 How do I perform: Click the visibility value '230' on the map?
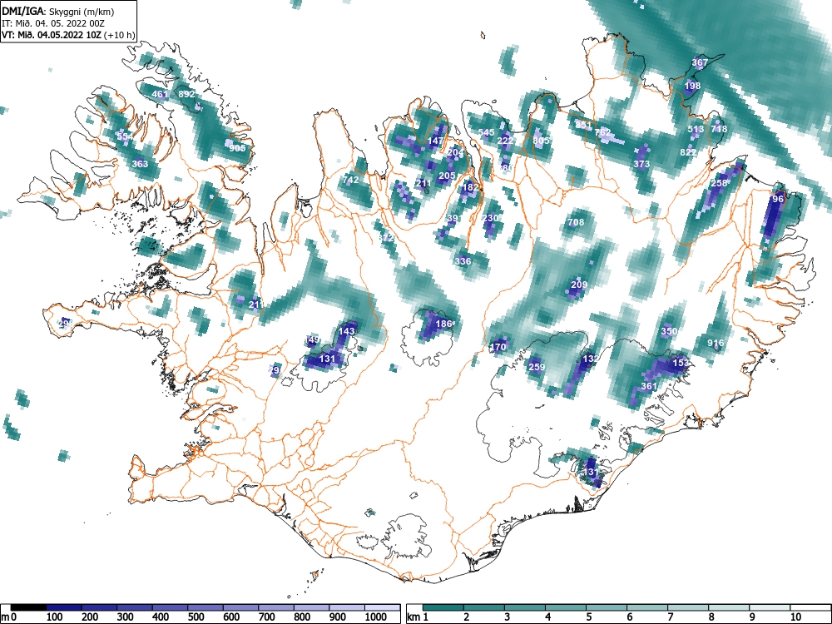490,218
